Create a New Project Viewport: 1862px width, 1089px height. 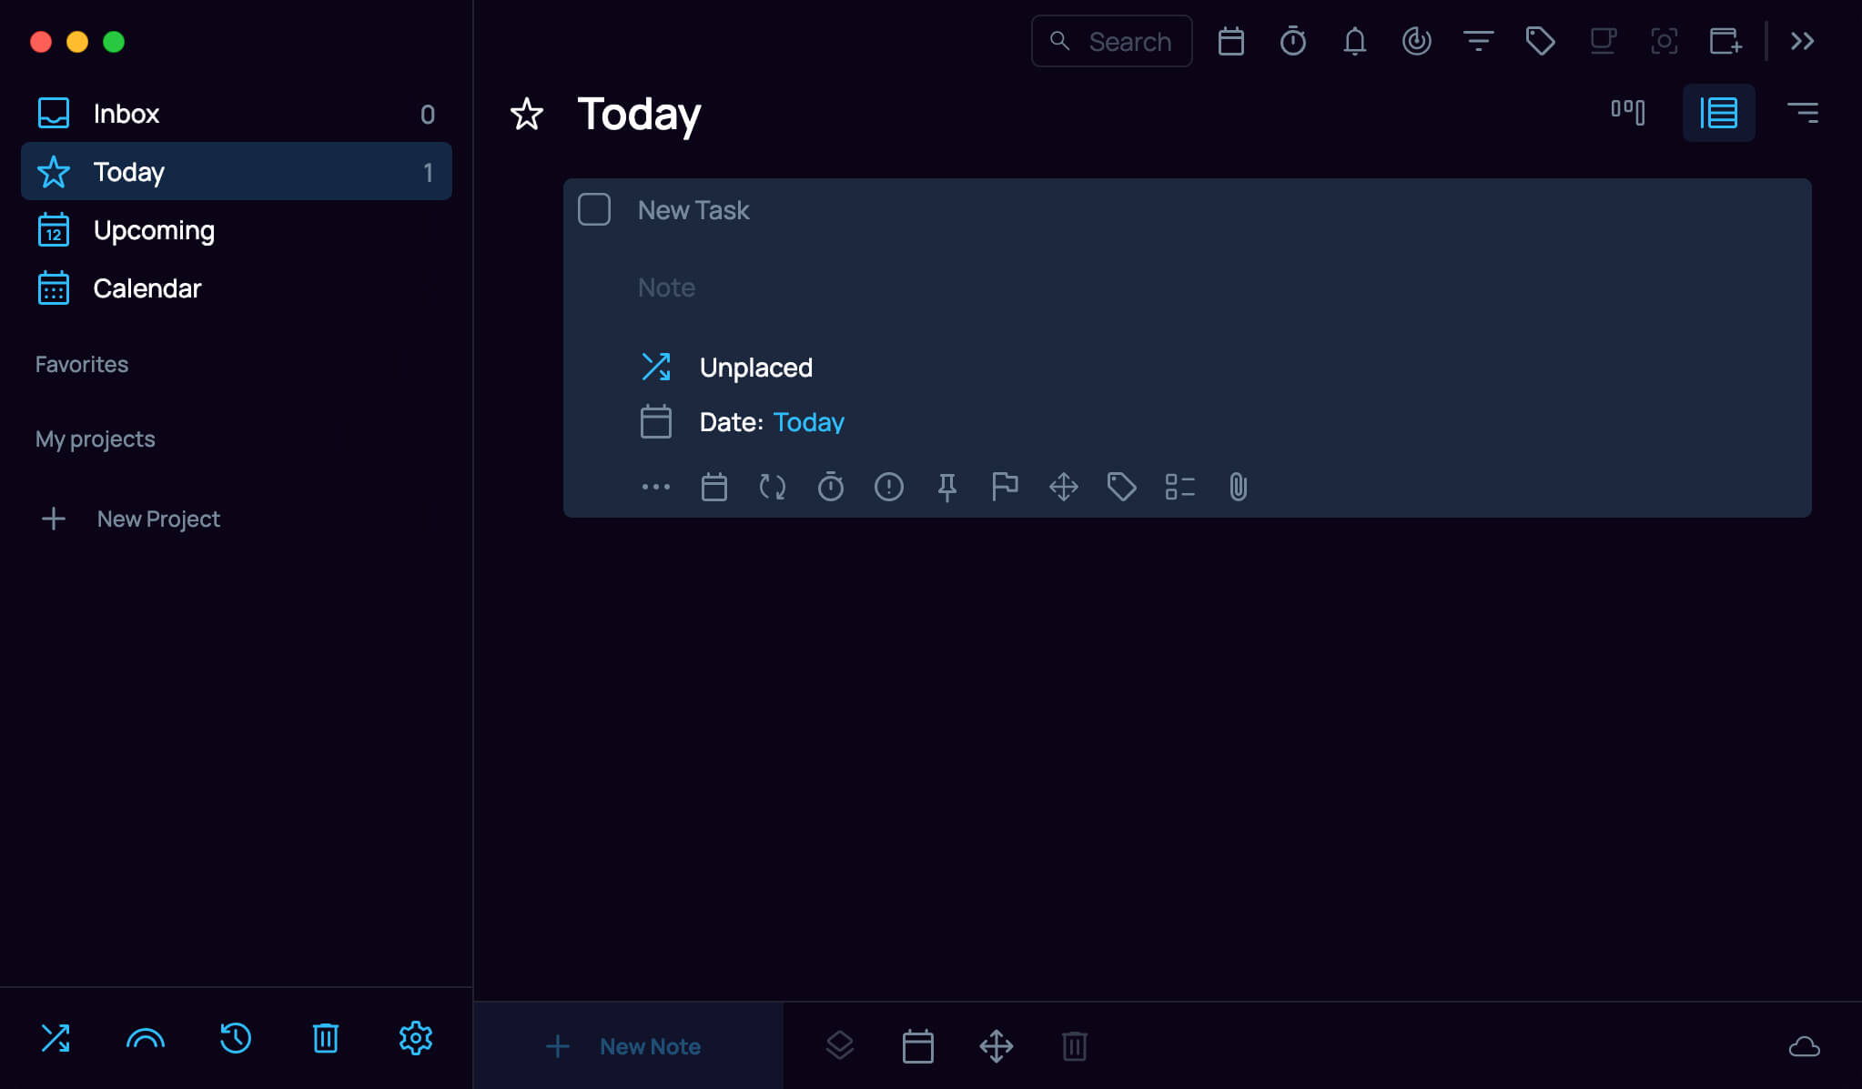click(157, 519)
